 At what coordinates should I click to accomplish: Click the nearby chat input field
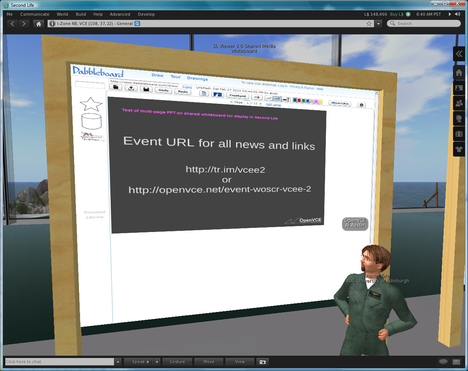pos(59,362)
